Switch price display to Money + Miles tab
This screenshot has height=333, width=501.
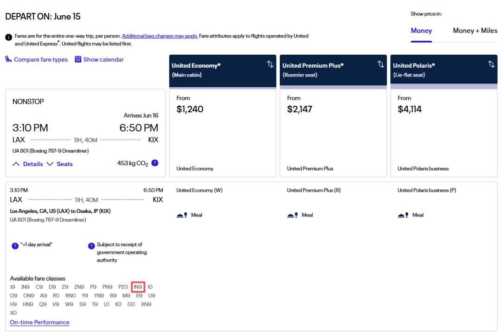click(475, 31)
